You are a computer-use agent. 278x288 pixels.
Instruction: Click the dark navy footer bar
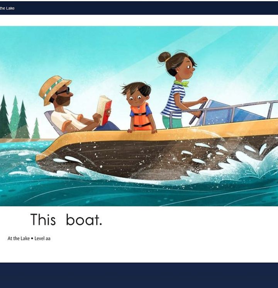tap(139, 275)
